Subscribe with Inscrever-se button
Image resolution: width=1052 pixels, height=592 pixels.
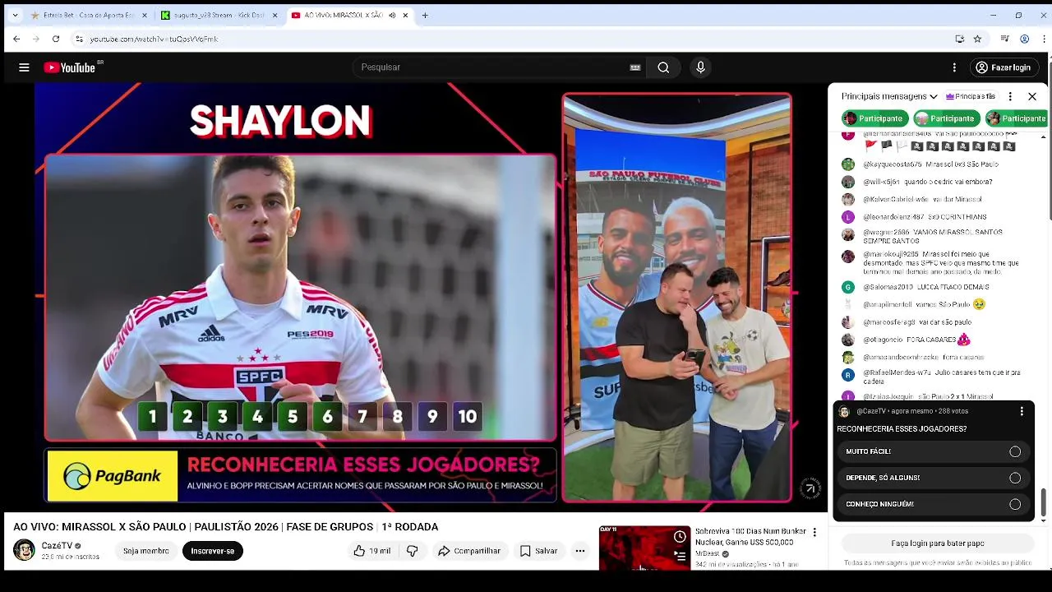[x=213, y=551]
